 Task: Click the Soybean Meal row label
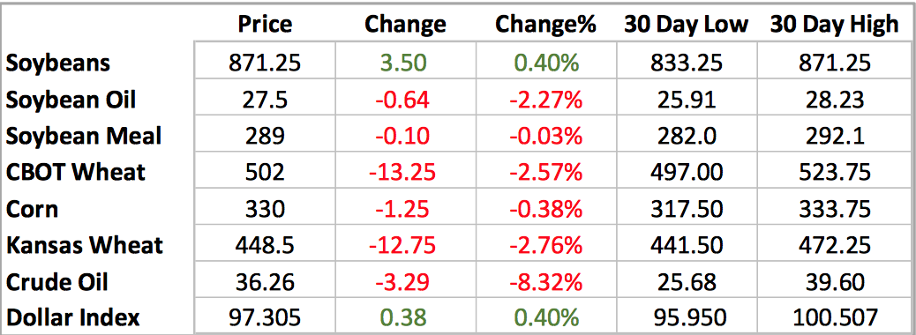pyautogui.click(x=84, y=136)
